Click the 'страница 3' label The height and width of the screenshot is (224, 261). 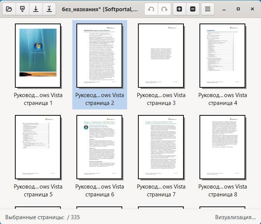coord(161,103)
